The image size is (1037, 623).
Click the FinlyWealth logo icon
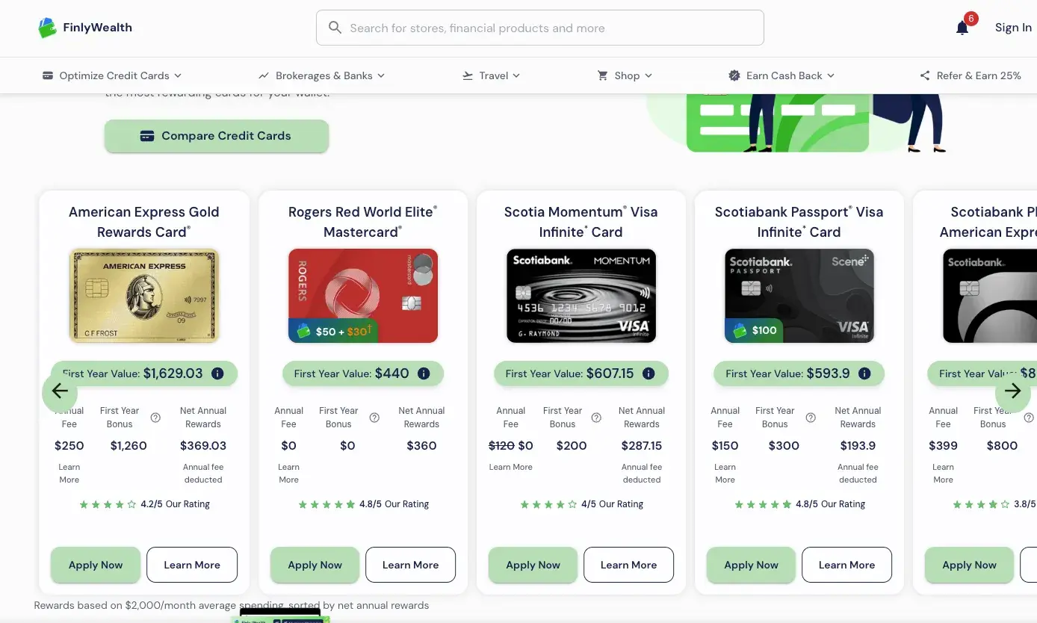point(47,28)
